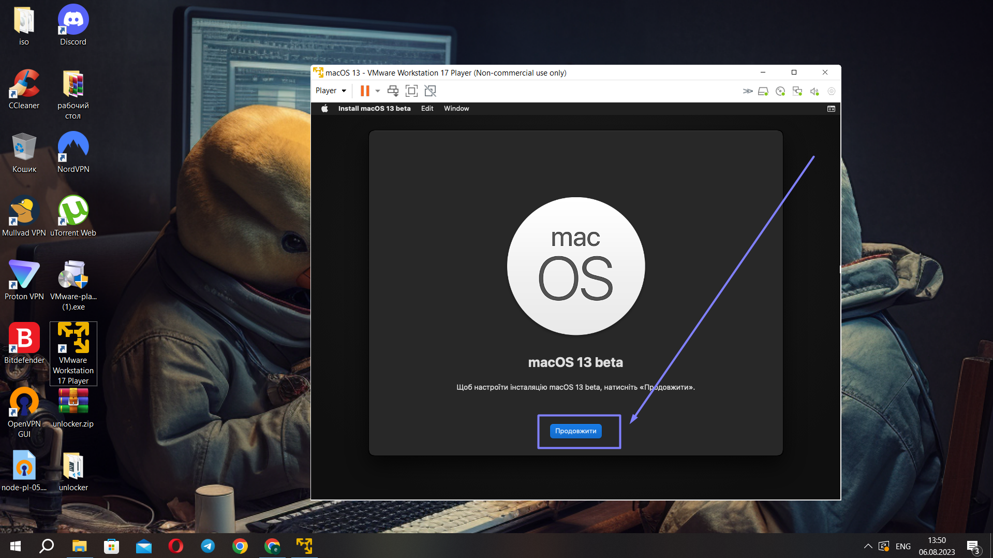Image resolution: width=993 pixels, height=558 pixels.
Task: Open the Edit menu in macOS installer
Action: click(x=427, y=108)
